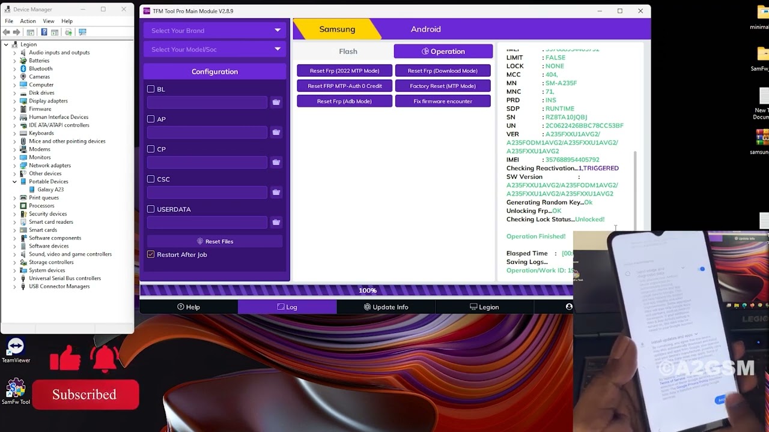
Task: Expand the Processors node
Action: coord(14,206)
